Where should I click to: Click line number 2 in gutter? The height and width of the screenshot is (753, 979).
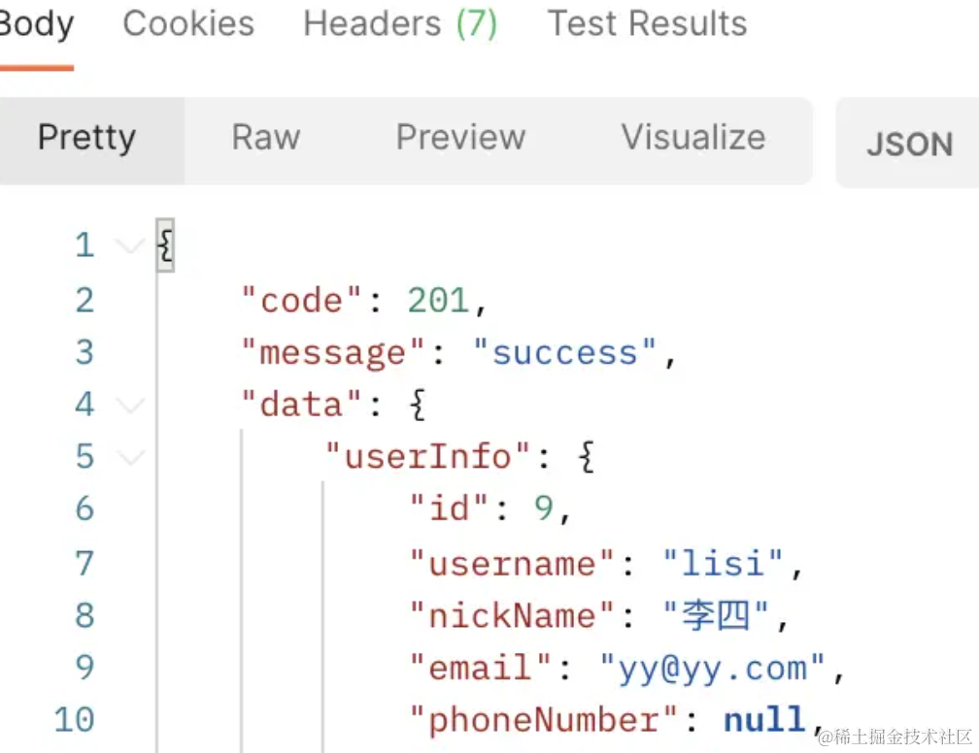(85, 300)
